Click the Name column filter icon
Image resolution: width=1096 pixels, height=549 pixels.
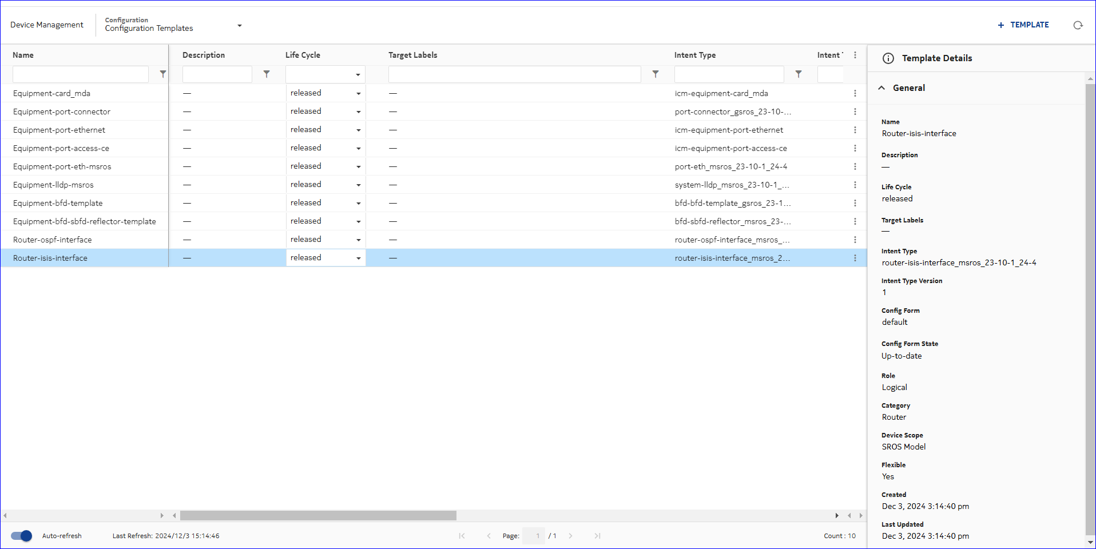click(162, 74)
